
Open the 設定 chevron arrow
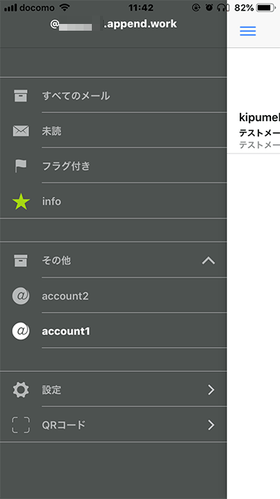(211, 390)
